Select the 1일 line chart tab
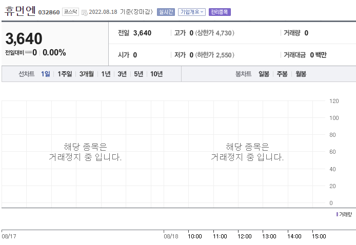This screenshot has width=356, height=245. 46,74
